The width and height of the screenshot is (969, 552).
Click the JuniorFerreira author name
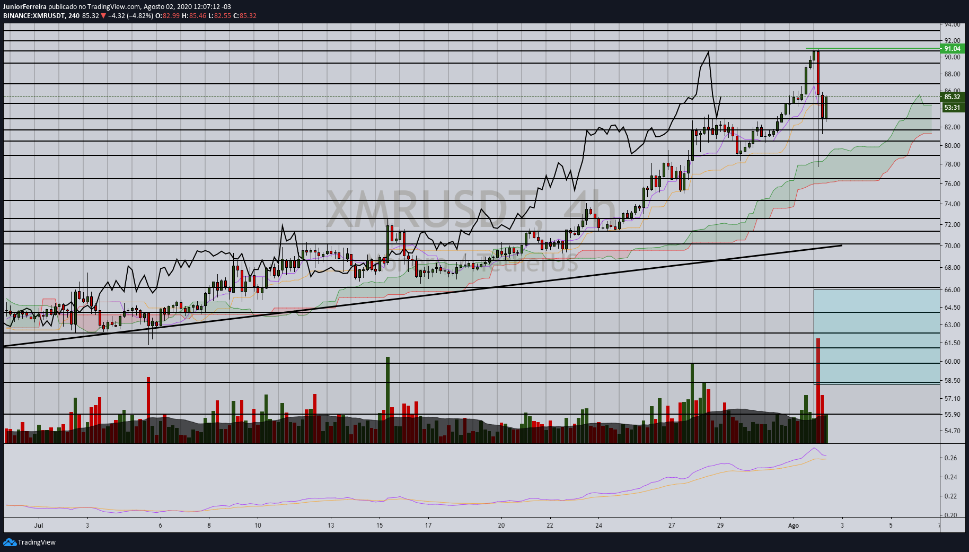(x=24, y=7)
